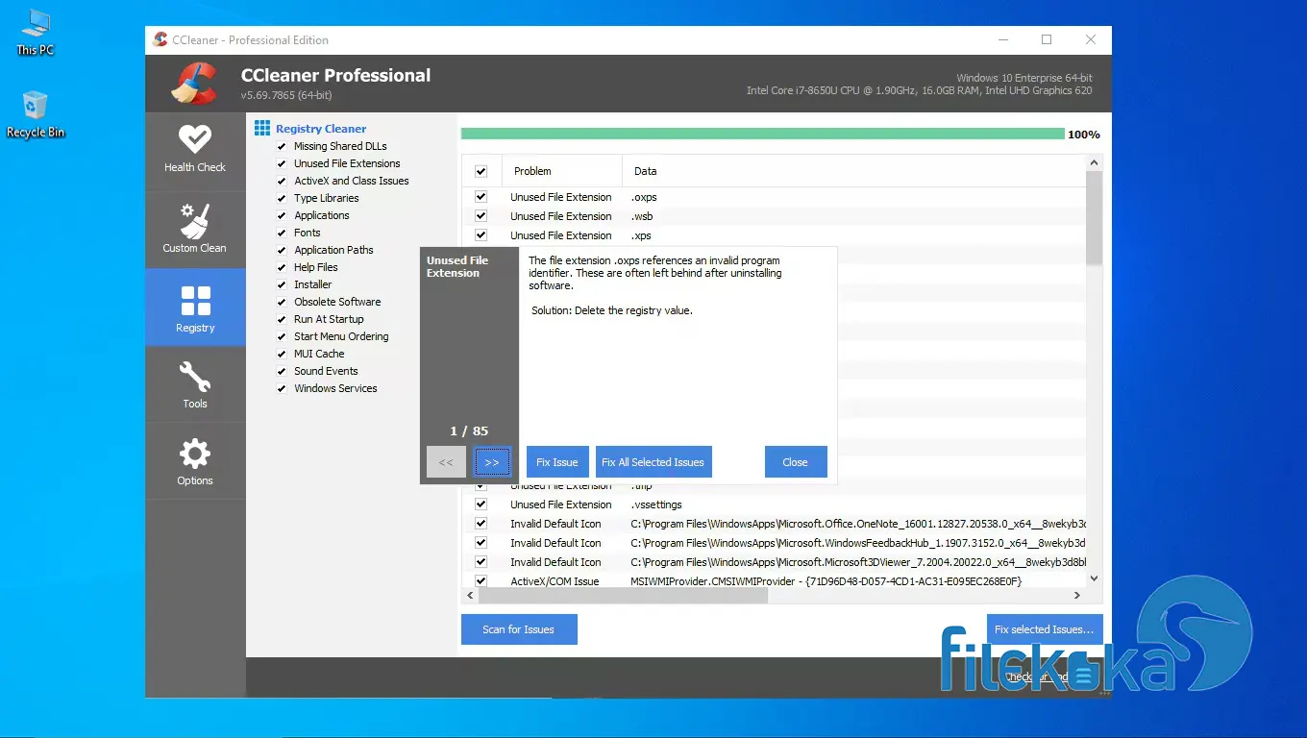Image resolution: width=1307 pixels, height=738 pixels.
Task: Click the Registry Cleaner grid icon
Action: pos(262,128)
